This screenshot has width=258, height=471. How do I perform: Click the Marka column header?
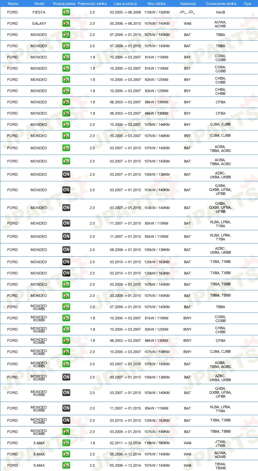point(13,3)
